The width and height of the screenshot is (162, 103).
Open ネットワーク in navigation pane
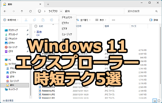11,89
